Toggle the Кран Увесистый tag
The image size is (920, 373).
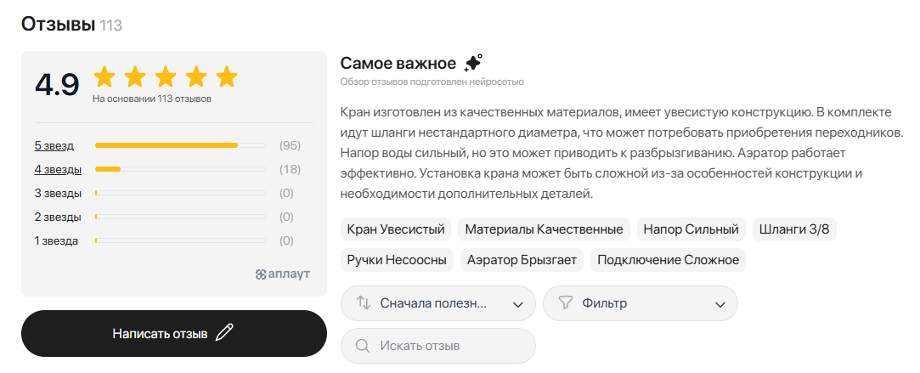click(396, 229)
